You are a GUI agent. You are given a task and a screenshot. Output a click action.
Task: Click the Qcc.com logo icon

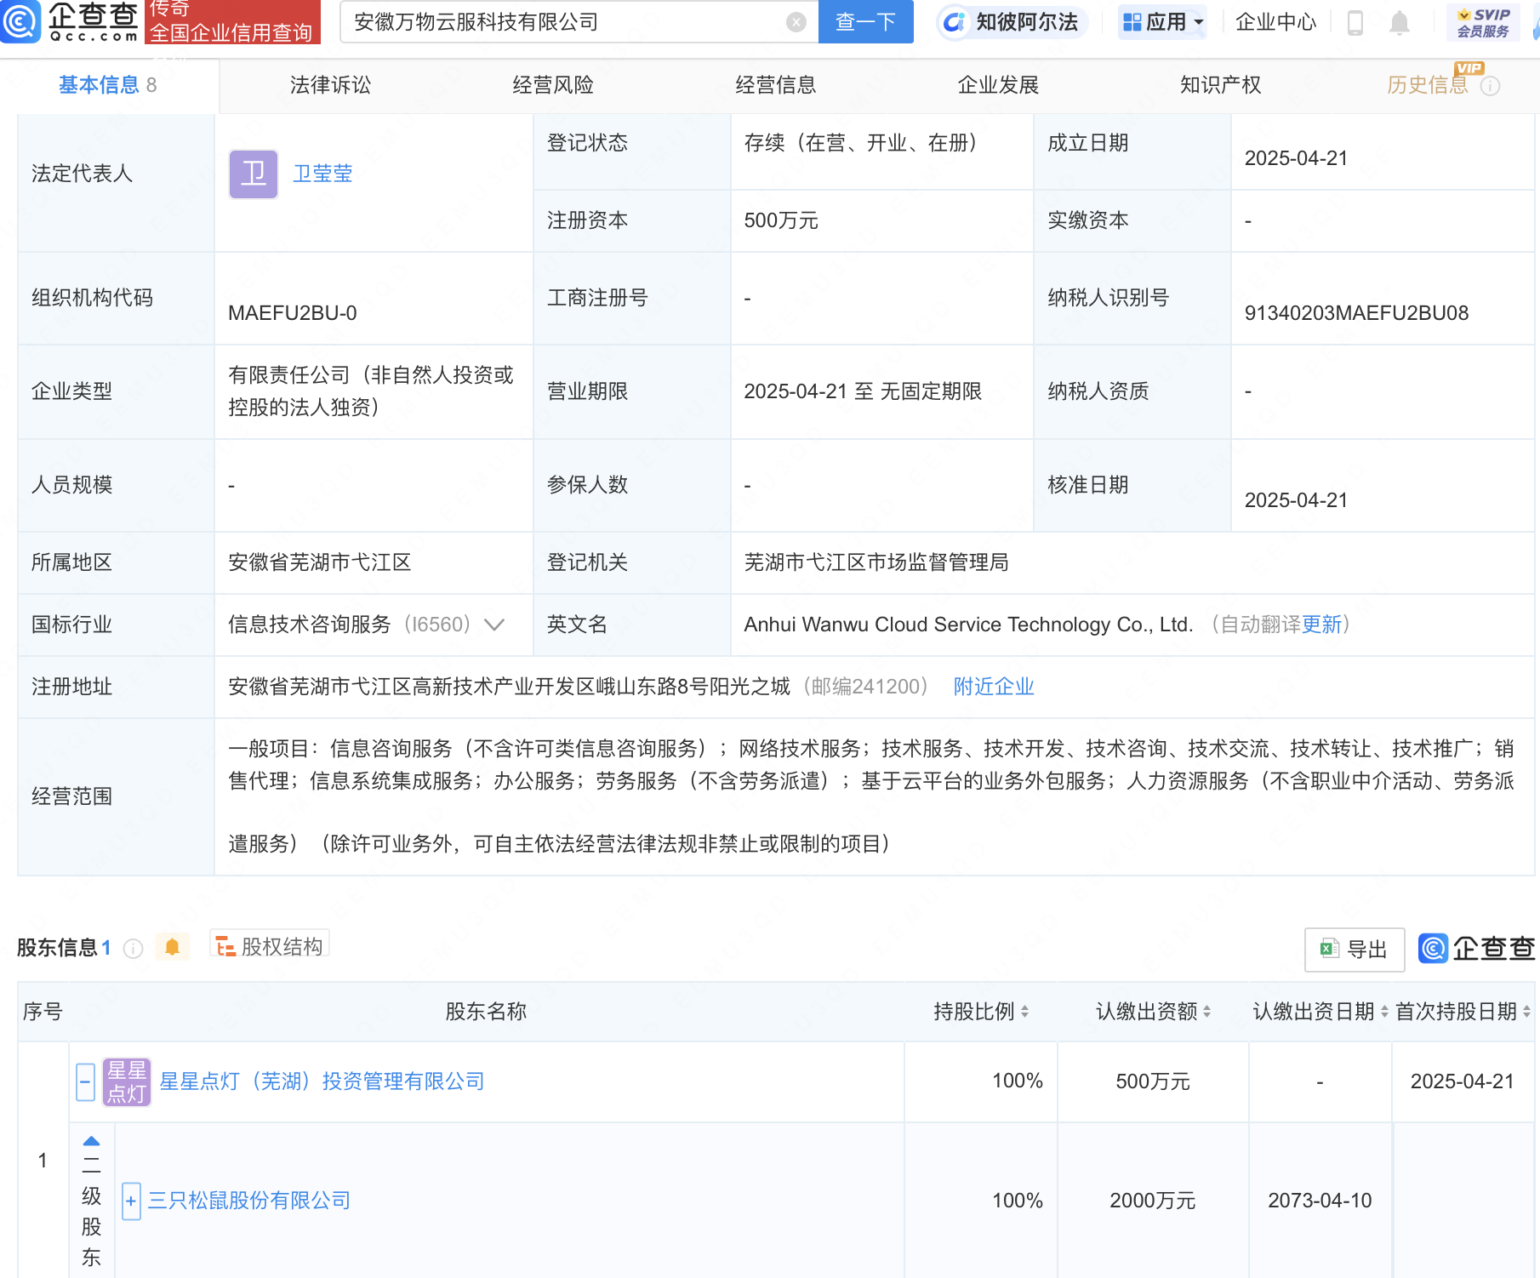tap(20, 21)
